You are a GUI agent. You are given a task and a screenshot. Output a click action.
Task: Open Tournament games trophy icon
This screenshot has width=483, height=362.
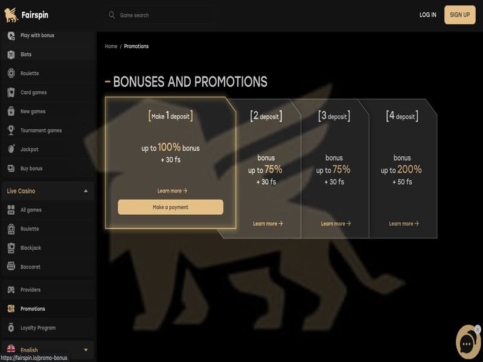point(11,130)
